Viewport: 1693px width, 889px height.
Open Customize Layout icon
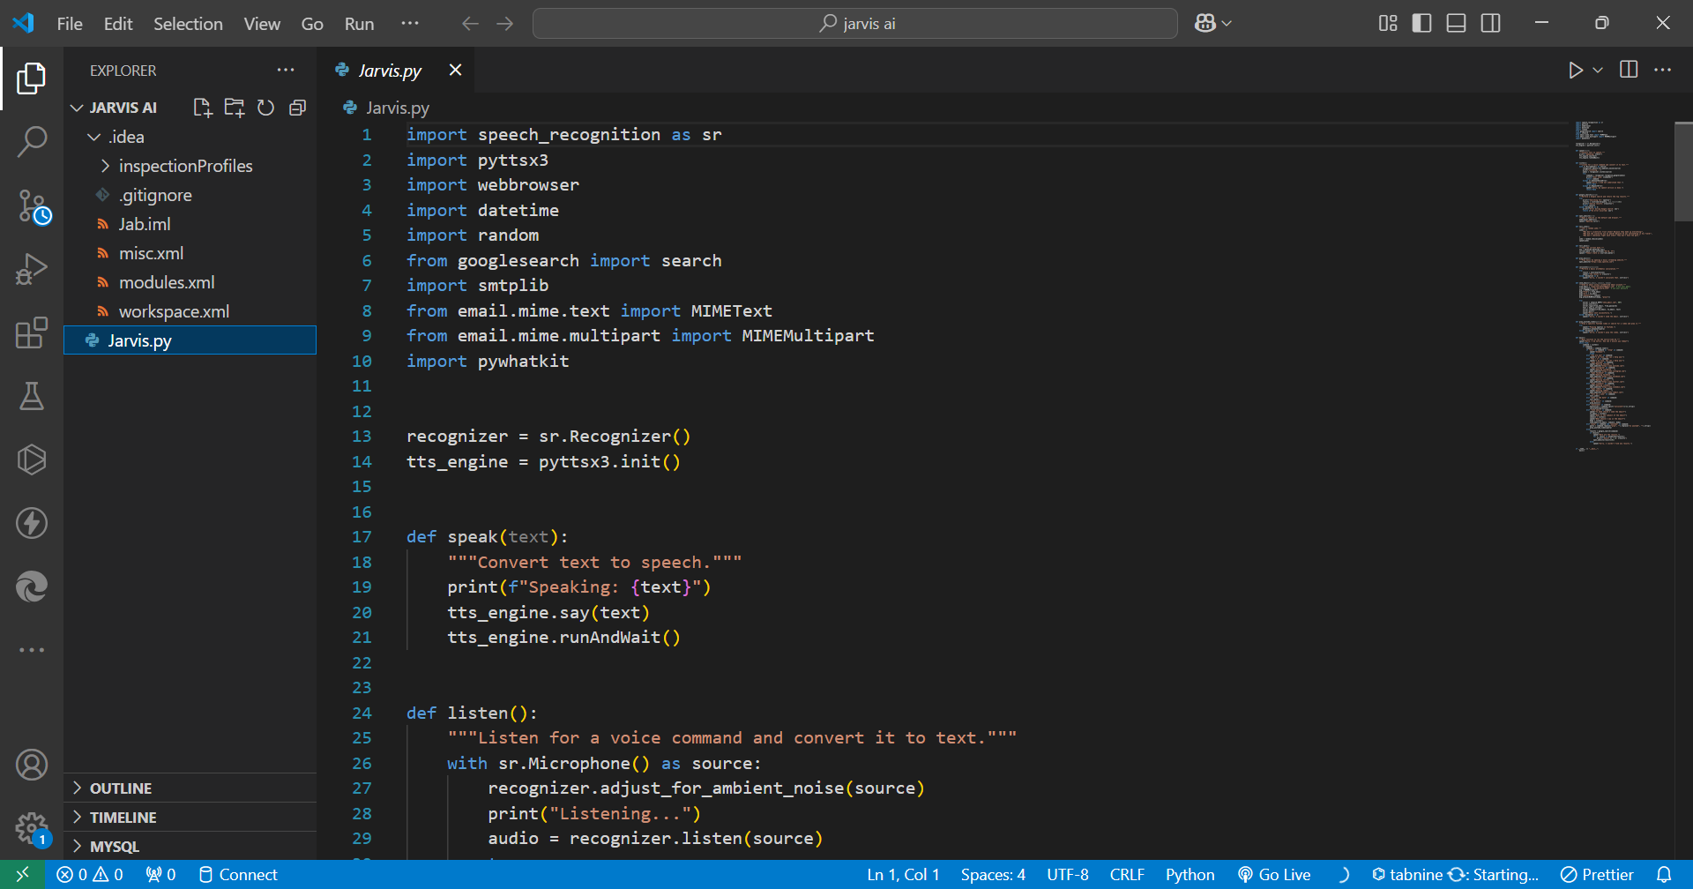pos(1388,23)
